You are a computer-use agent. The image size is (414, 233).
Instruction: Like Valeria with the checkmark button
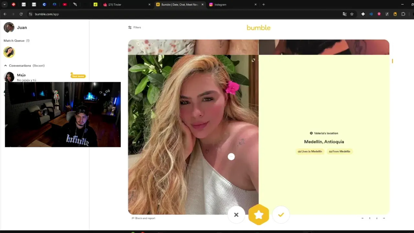pyautogui.click(x=281, y=215)
